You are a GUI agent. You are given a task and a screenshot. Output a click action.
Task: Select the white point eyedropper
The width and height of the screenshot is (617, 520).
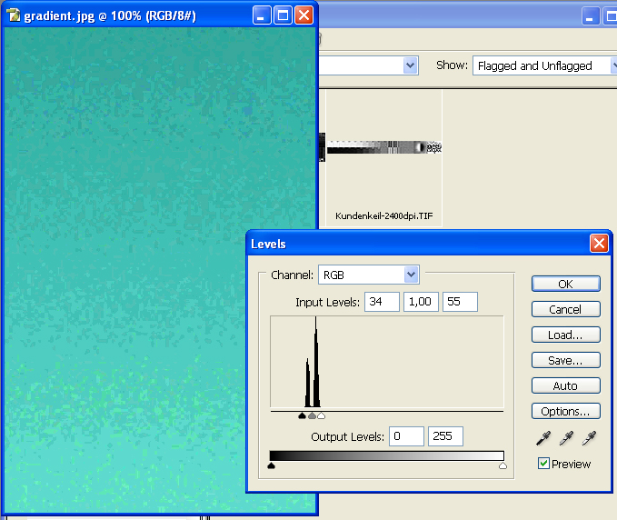tap(589, 438)
